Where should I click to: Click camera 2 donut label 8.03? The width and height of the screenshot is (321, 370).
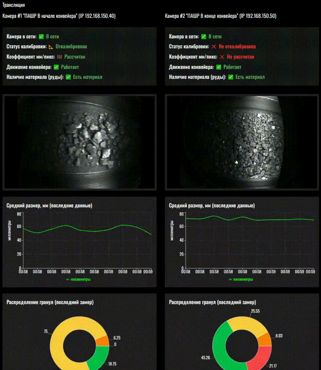point(279,336)
